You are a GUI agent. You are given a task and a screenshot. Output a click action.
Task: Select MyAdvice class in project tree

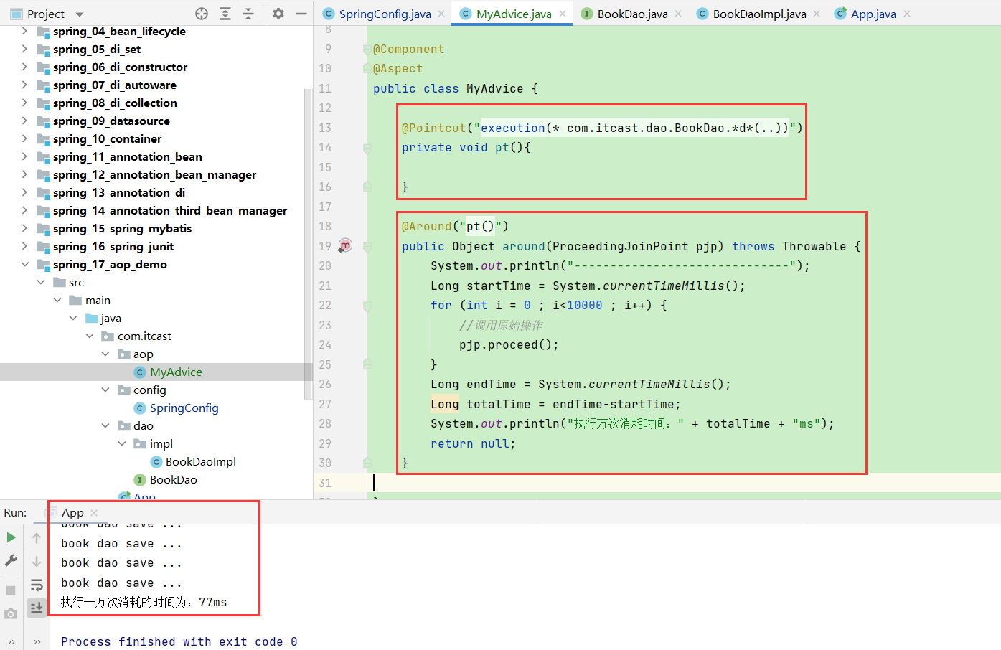(176, 372)
